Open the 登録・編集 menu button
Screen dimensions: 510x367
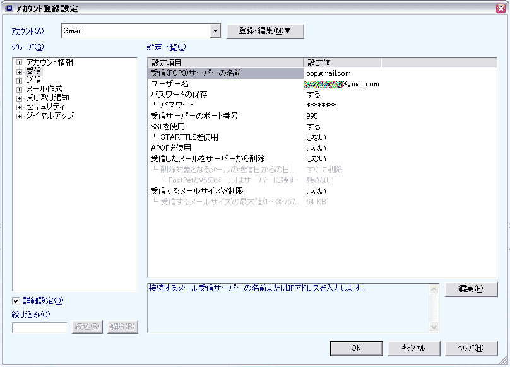pyautogui.click(x=265, y=31)
